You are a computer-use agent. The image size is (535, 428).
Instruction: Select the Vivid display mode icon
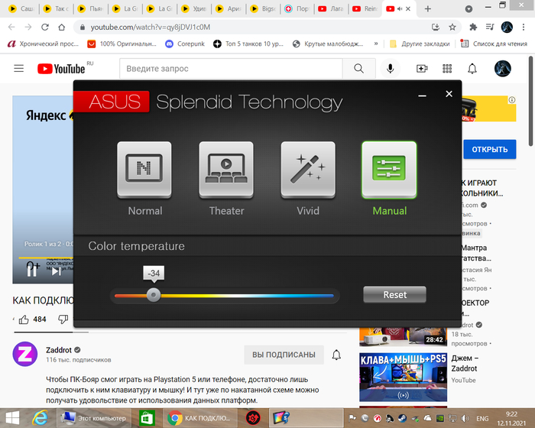tap(308, 169)
